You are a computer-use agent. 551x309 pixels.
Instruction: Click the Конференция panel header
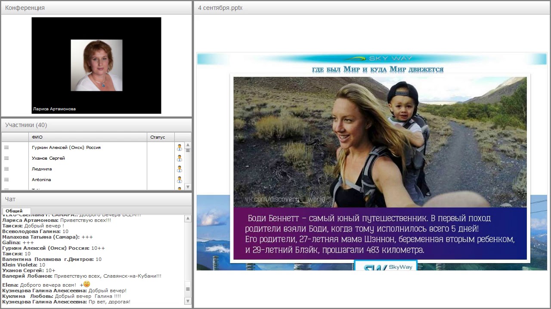pyautogui.click(x=96, y=8)
